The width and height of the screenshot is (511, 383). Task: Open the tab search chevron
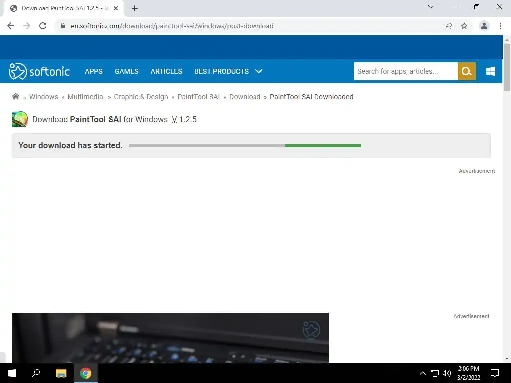[x=431, y=7]
